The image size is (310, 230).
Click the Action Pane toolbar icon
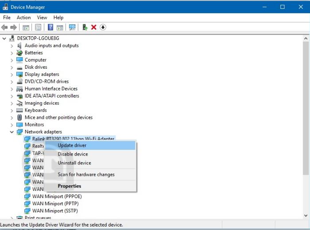click(60, 27)
